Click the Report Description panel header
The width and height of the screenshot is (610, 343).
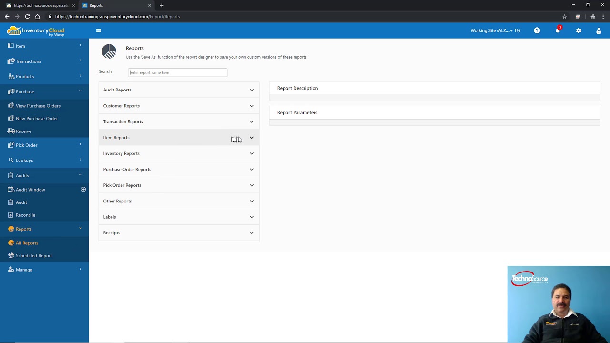[x=435, y=88]
